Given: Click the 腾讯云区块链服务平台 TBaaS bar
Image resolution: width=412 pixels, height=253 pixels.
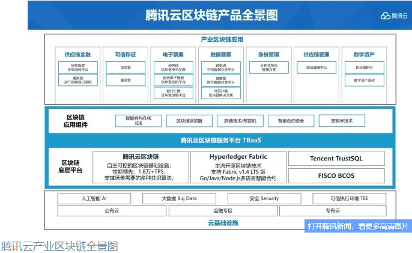Looking at the screenshot, I should click(x=221, y=141).
